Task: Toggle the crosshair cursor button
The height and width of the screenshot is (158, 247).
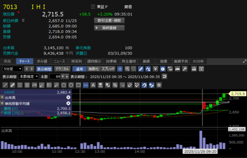Action: point(120,69)
